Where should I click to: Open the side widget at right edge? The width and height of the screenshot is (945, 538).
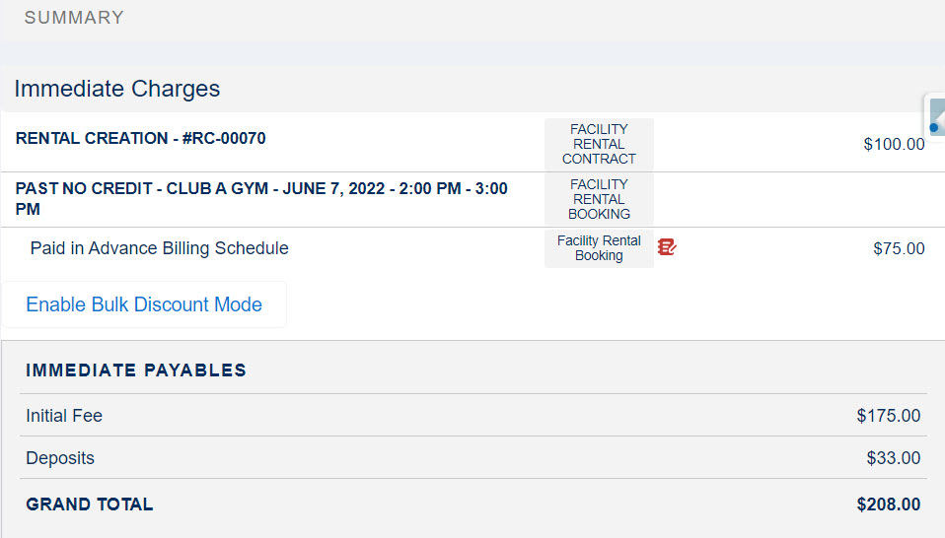pos(934,118)
